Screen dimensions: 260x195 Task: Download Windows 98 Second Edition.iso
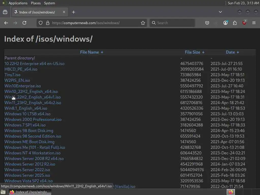tap(33, 136)
